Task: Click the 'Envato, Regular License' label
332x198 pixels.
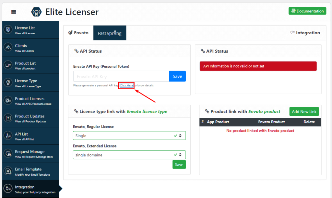Action: coord(93,127)
